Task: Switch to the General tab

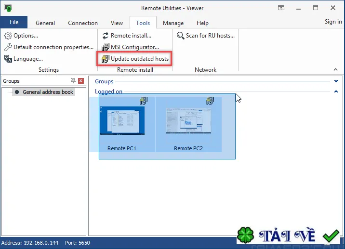Action: point(45,23)
